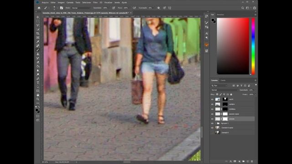
Task: Click the search icon at top right
Action: pyautogui.click(x=242, y=8)
